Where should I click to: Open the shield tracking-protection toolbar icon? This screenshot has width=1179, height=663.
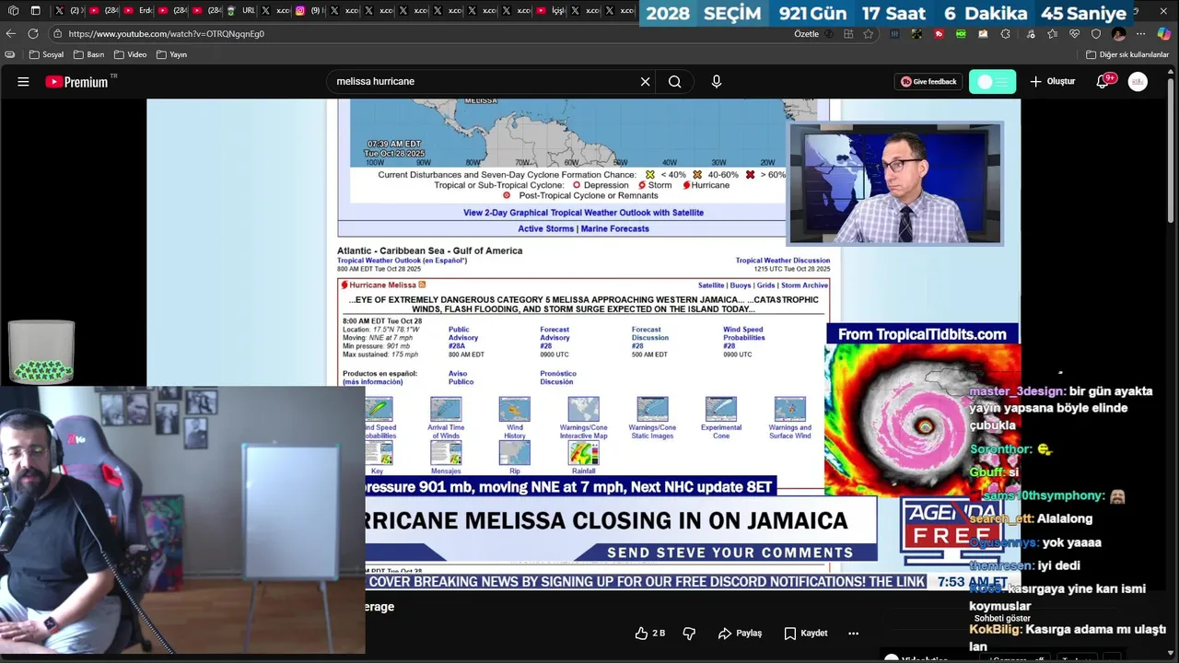pos(1096,33)
